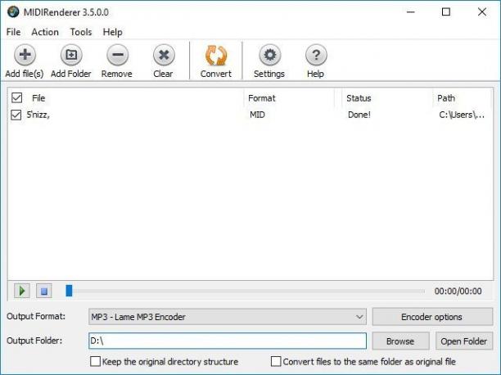
Task: Click the MIDIRenderer app icon in title bar
Action: [13, 12]
